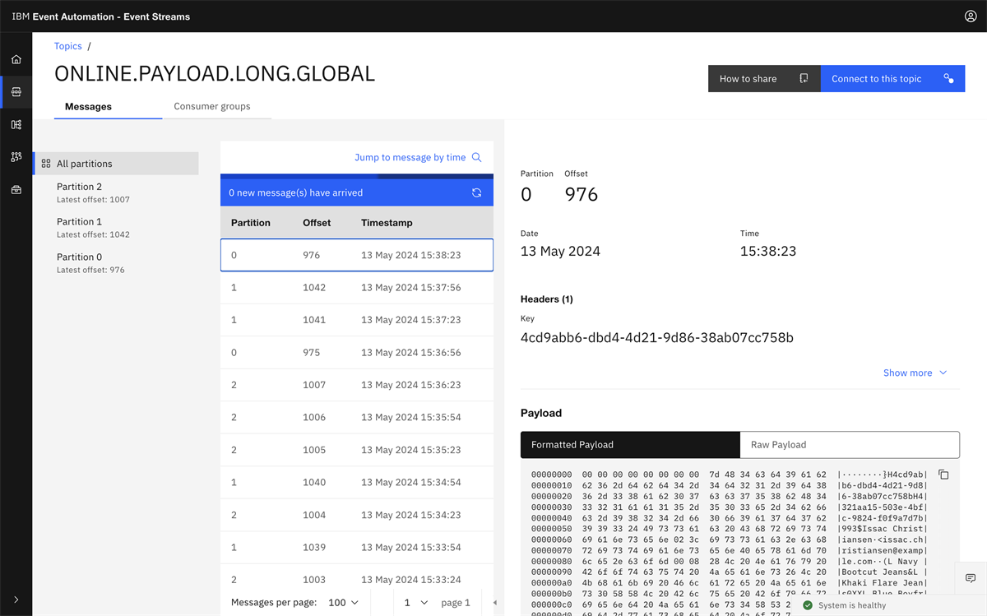The height and width of the screenshot is (616, 987).
Task: Switch to Consumer groups tab
Action: click(216, 106)
